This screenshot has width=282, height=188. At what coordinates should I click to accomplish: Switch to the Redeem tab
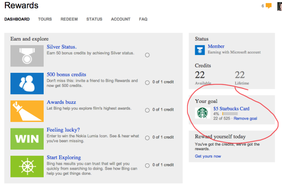point(69,19)
